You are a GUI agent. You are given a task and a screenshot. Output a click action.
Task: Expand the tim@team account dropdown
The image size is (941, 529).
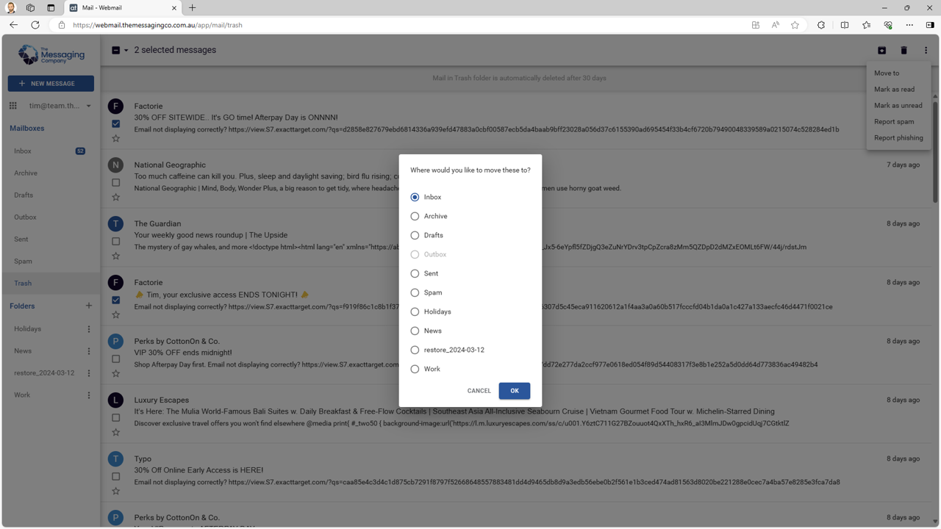[x=88, y=106]
